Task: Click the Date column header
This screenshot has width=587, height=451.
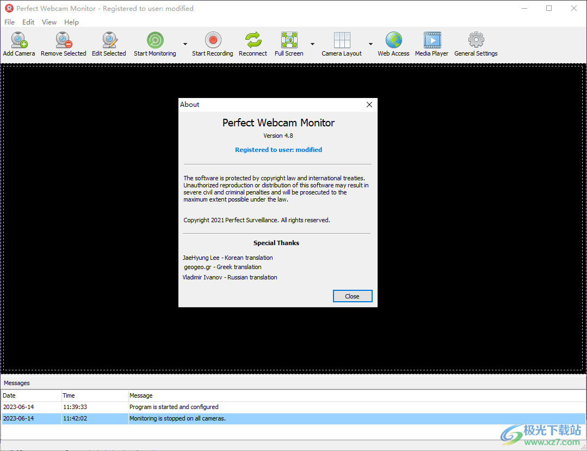Action: pyautogui.click(x=32, y=395)
